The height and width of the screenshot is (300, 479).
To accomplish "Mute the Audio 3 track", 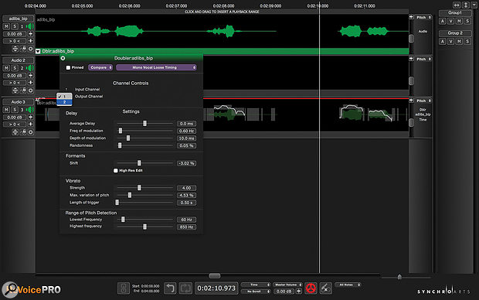I will [x=6, y=110].
